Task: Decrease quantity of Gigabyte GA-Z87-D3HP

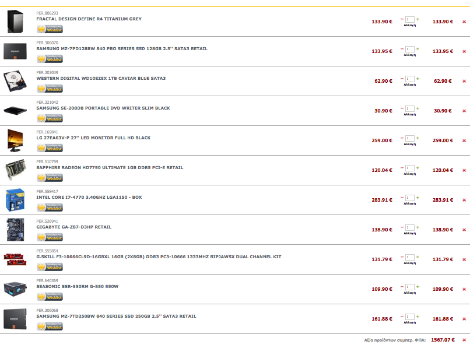Action: (x=402, y=227)
